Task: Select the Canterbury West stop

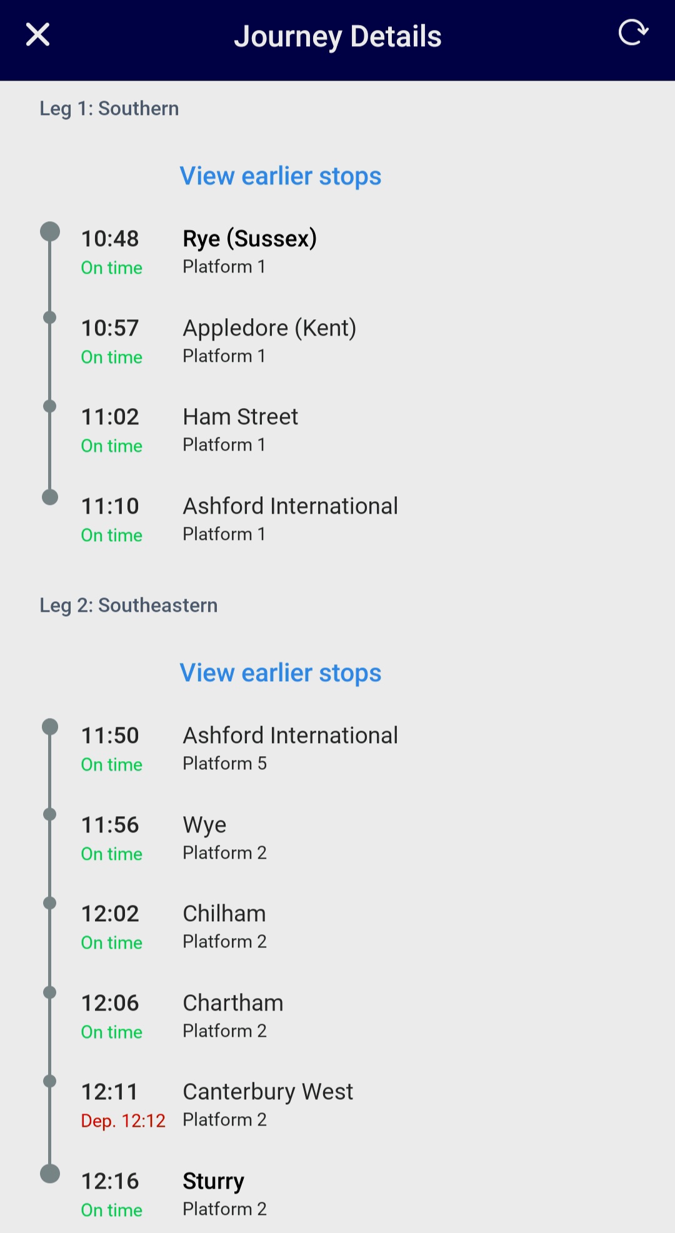Action: (x=267, y=1092)
